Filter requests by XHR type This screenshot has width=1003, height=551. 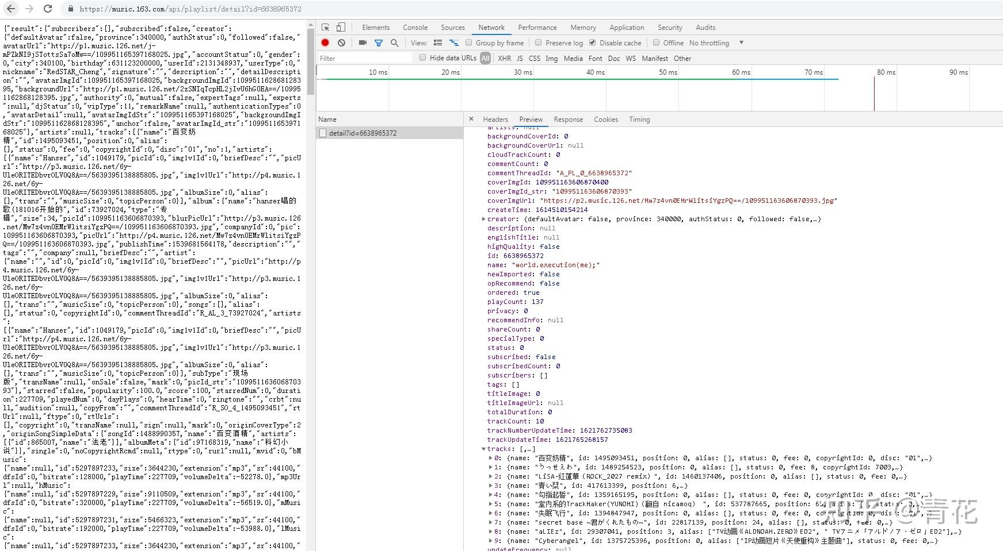504,58
